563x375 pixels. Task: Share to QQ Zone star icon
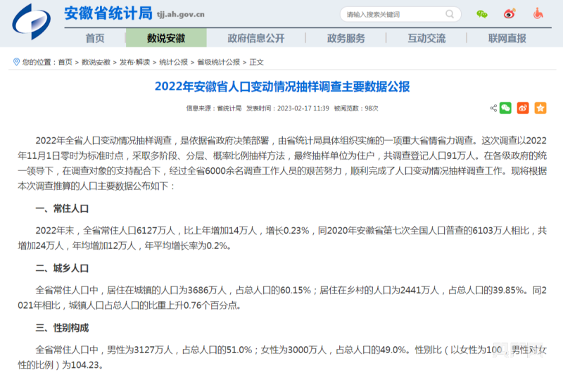click(540, 108)
